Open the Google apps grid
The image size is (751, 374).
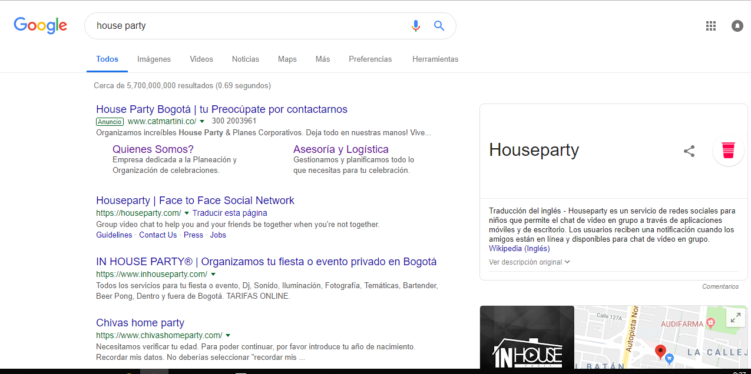point(710,26)
